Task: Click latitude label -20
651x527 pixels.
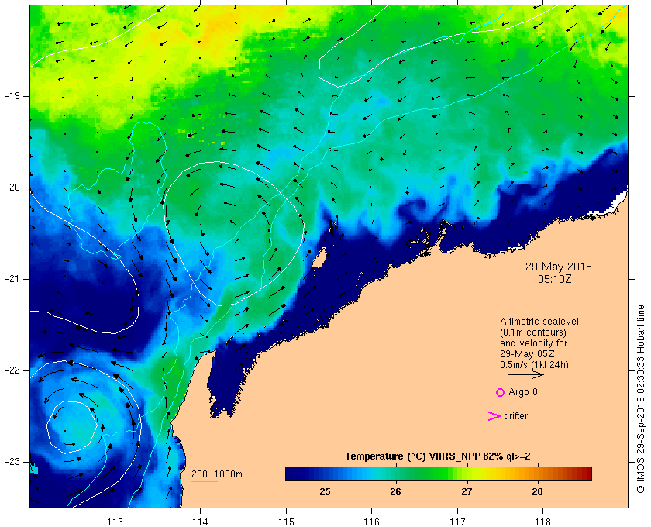Action: pos(12,188)
